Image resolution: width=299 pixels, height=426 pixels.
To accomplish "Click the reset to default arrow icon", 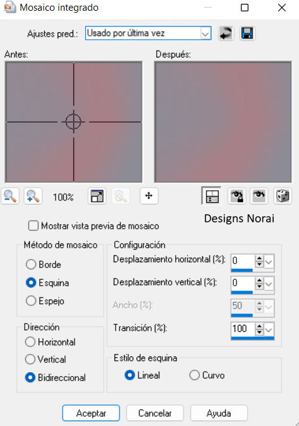I will click(x=226, y=33).
